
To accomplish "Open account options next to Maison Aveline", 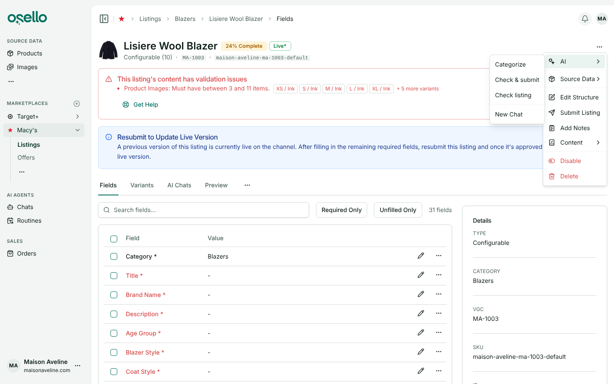I will 78,366.
